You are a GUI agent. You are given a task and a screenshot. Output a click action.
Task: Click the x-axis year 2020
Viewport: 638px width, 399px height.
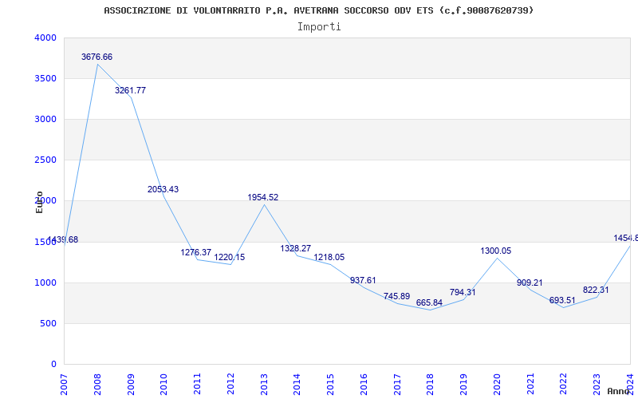497,385
